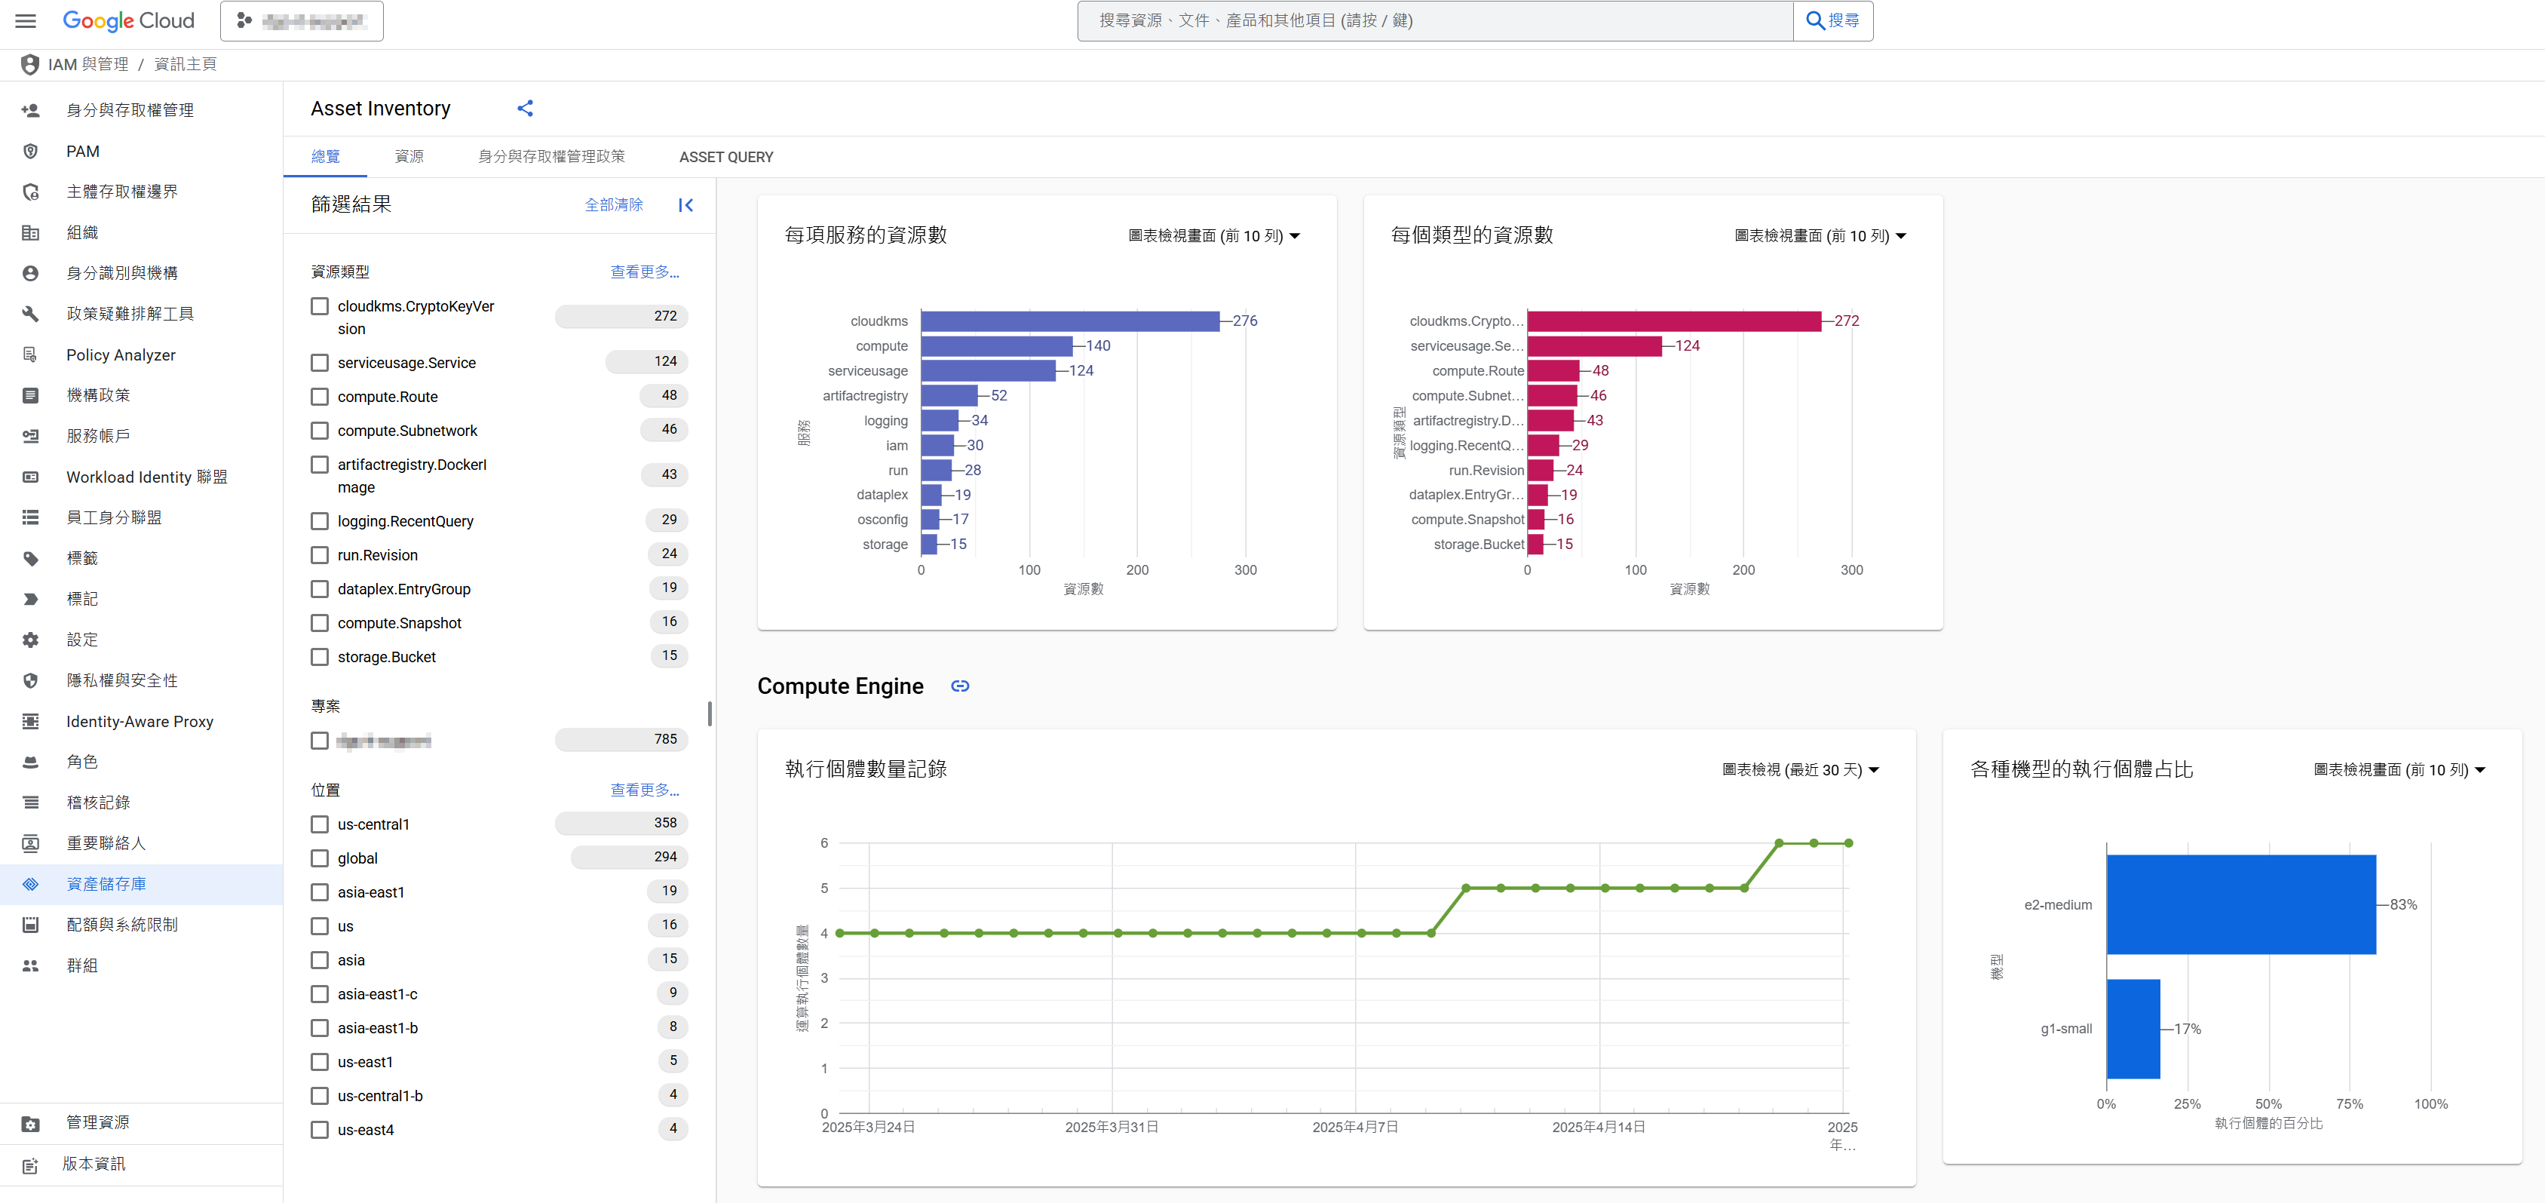2545x1203 pixels.
Task: Click the share icon next to Asset Inventory
Action: pos(525,109)
